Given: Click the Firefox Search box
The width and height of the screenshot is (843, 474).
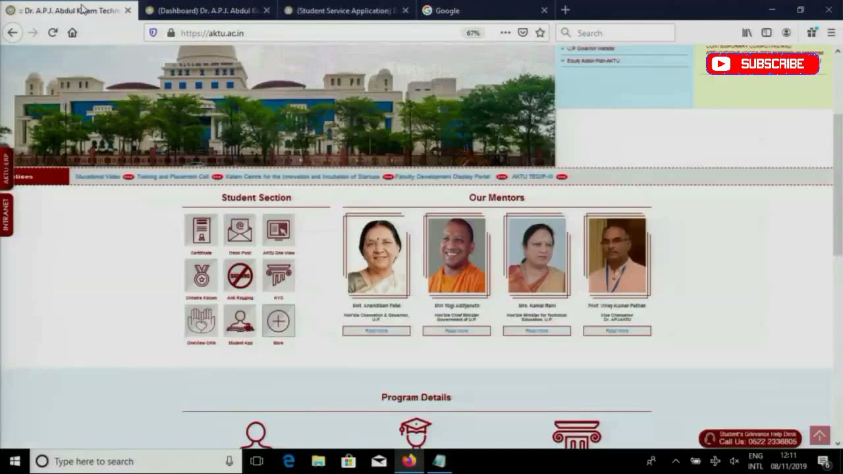Looking at the screenshot, I should click(616, 32).
